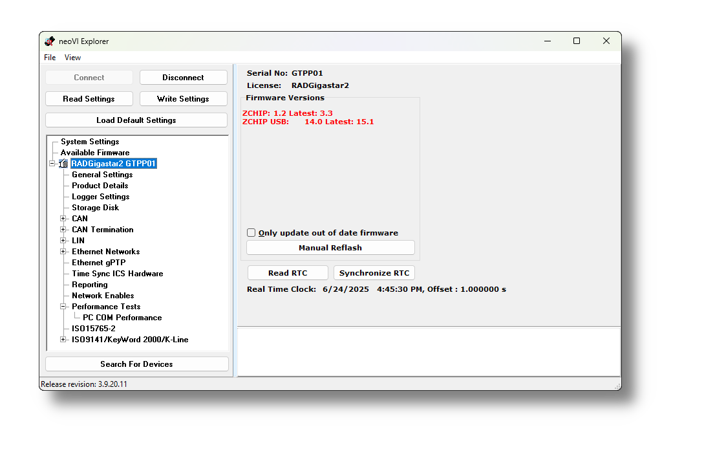Synchronize the Real Time Clock

pos(374,272)
